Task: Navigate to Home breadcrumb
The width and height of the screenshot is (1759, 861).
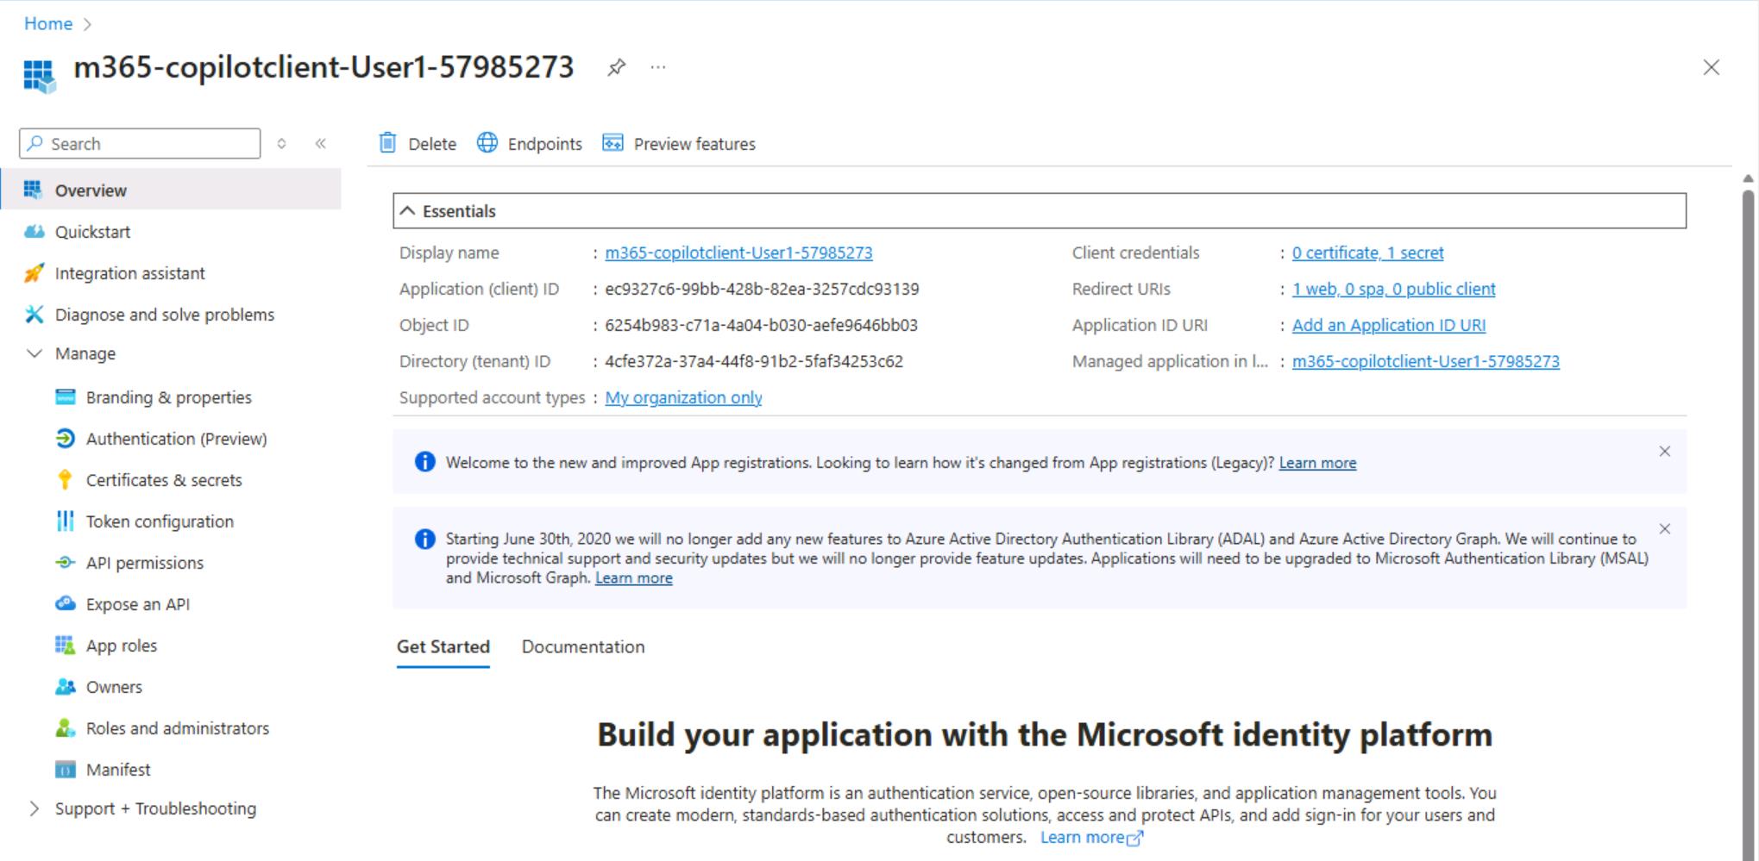Action: 48,23
